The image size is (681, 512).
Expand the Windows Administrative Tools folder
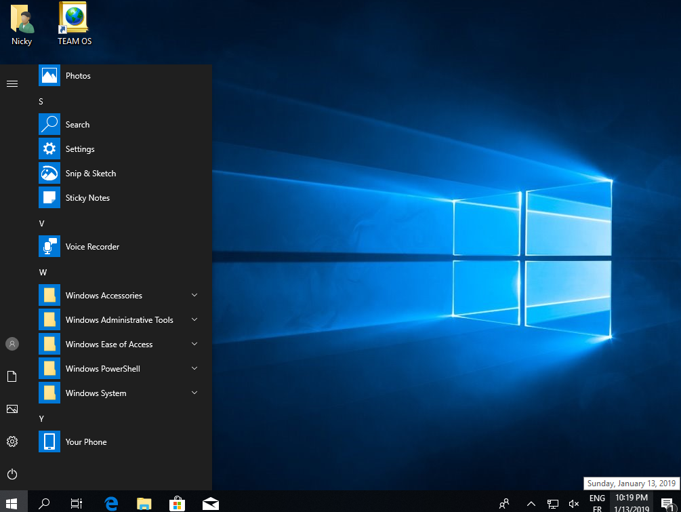point(119,319)
